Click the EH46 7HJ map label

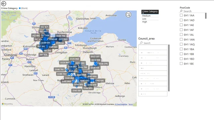tap(59, 69)
